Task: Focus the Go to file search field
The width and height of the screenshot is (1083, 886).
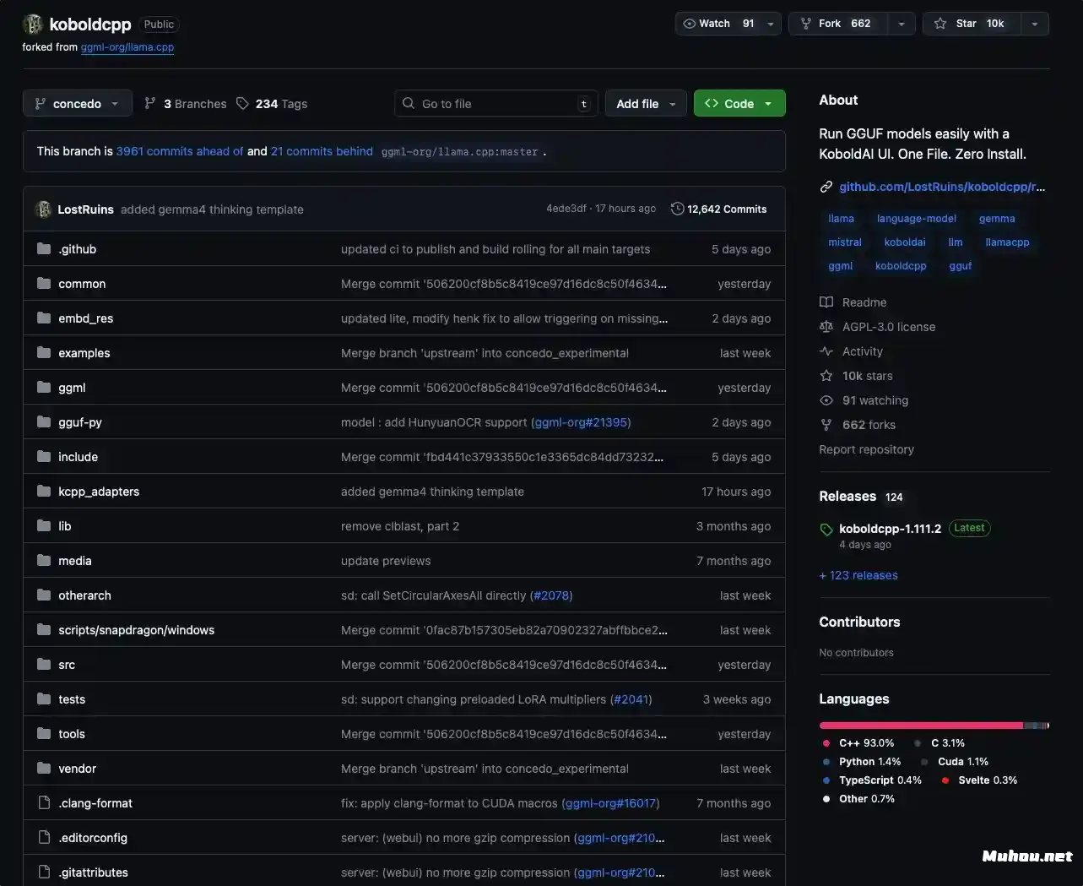Action: point(495,104)
